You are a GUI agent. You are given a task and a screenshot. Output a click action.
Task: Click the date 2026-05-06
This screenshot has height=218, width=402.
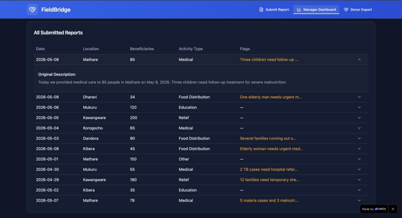47,107
